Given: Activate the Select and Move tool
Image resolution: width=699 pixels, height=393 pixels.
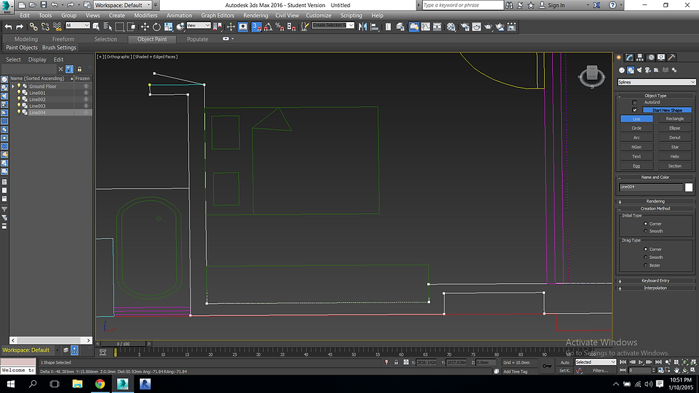Looking at the screenshot, I should coord(145,27).
